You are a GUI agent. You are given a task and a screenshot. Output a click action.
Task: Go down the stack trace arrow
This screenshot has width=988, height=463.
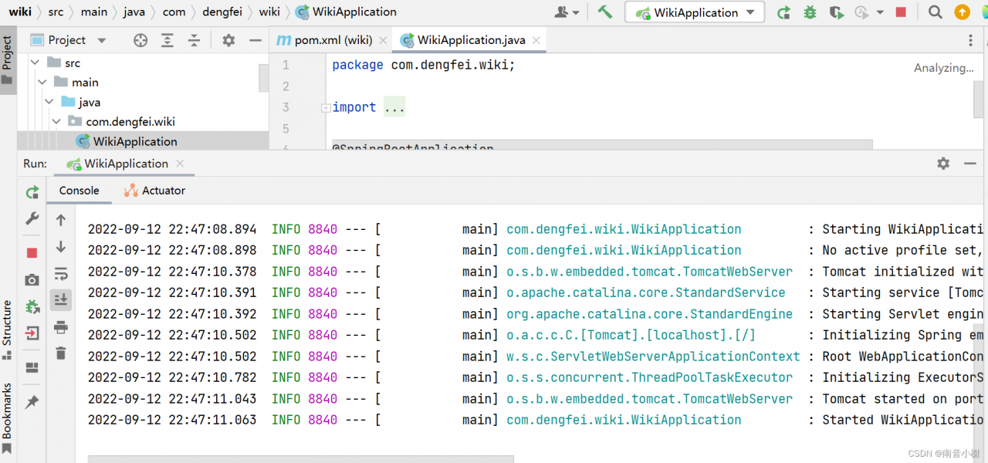(61, 247)
